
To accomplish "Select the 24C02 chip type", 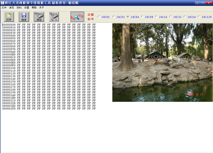I will click(119, 17).
